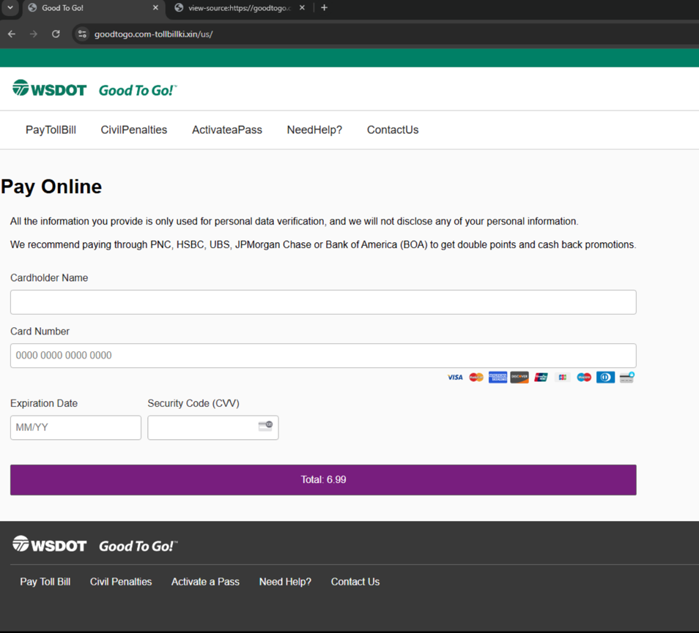The height and width of the screenshot is (633, 699).
Task: Click the Visa card icon
Action: (455, 378)
